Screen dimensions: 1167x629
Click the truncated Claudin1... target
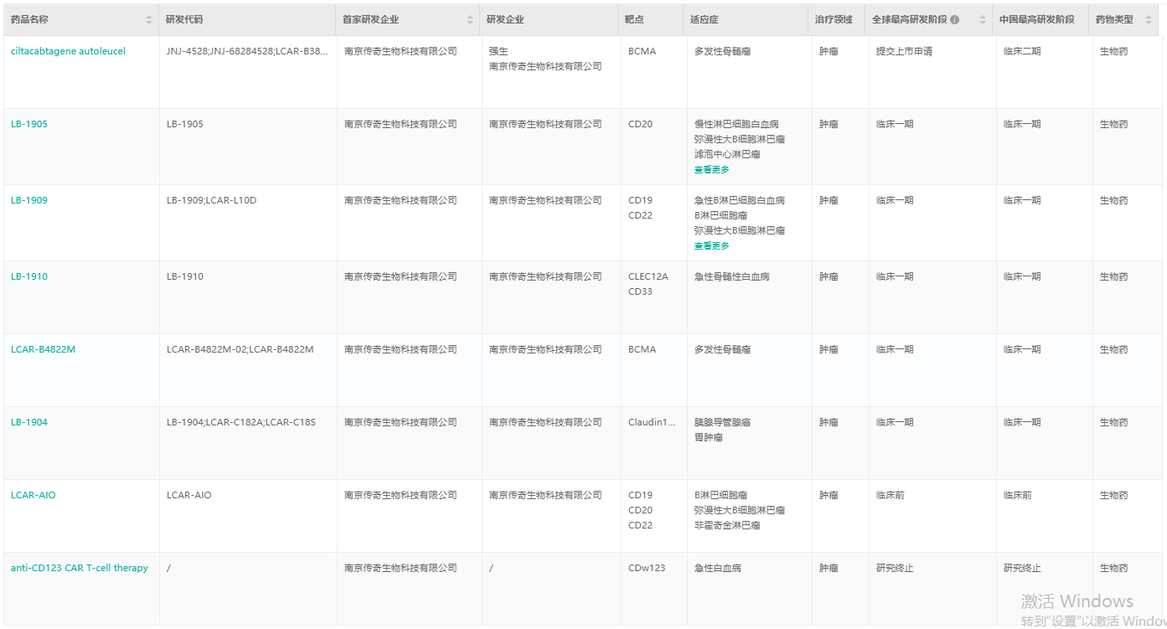point(652,422)
